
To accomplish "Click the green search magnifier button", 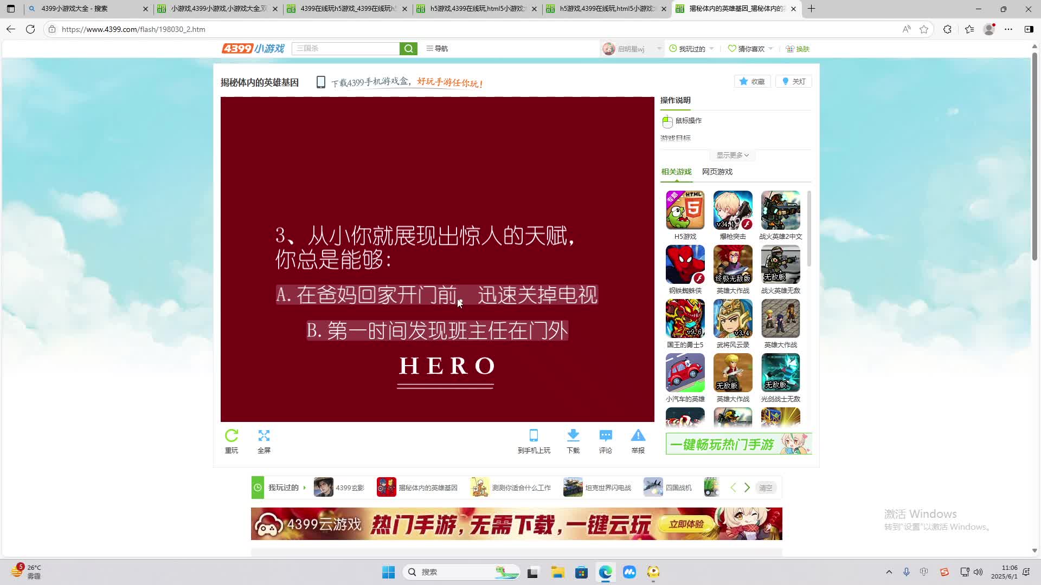I will pyautogui.click(x=408, y=49).
